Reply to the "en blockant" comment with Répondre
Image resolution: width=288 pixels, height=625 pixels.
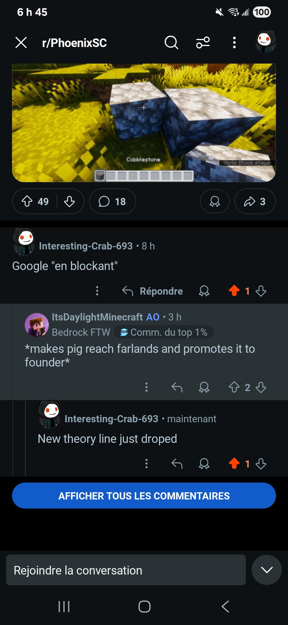click(153, 291)
